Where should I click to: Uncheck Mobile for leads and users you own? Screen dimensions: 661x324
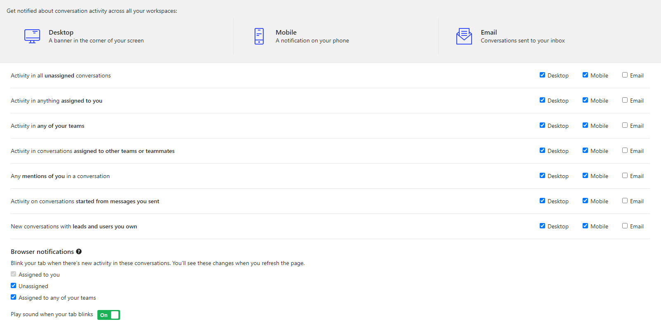click(585, 226)
